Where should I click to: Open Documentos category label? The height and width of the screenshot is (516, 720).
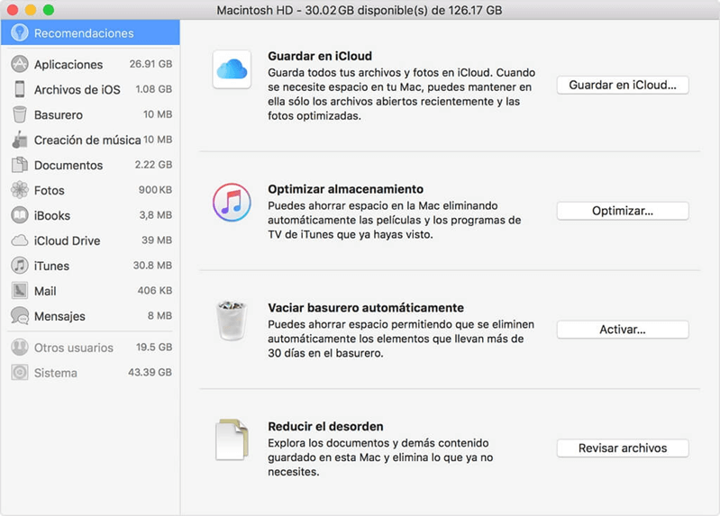[x=68, y=166]
